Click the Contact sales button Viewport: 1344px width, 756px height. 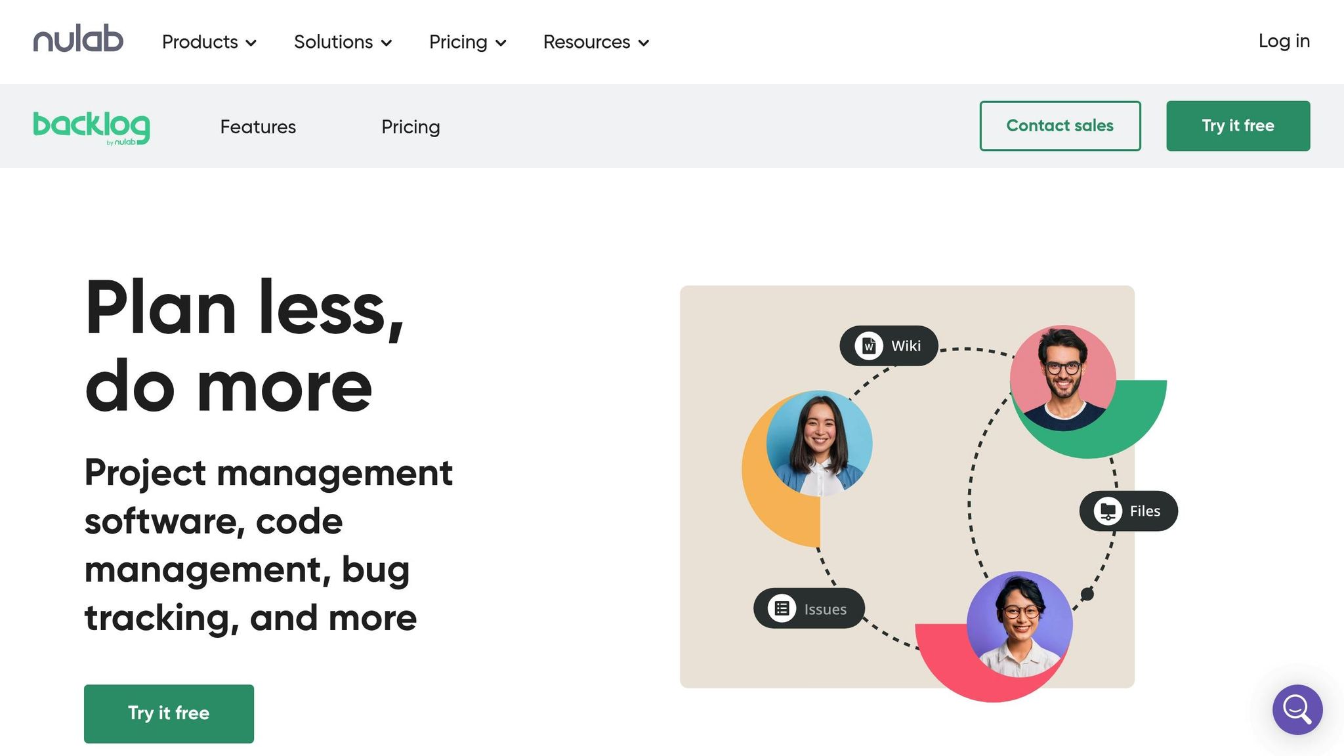pos(1060,125)
